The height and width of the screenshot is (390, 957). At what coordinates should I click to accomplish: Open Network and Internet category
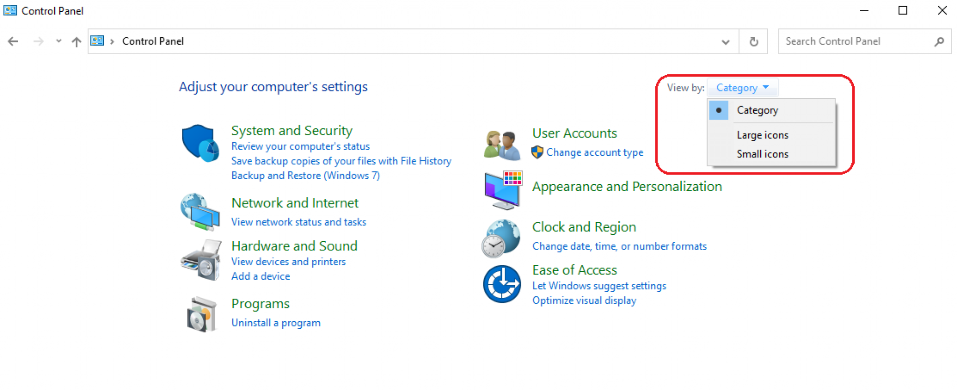[x=295, y=203]
